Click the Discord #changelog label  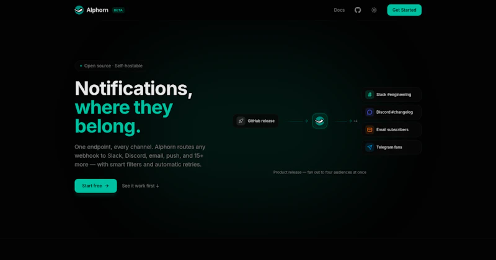coord(394,112)
